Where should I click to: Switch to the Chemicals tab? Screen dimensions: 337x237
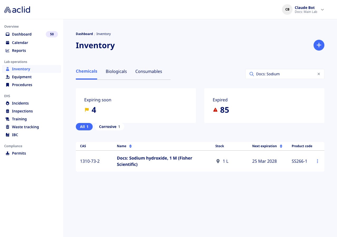click(x=86, y=71)
